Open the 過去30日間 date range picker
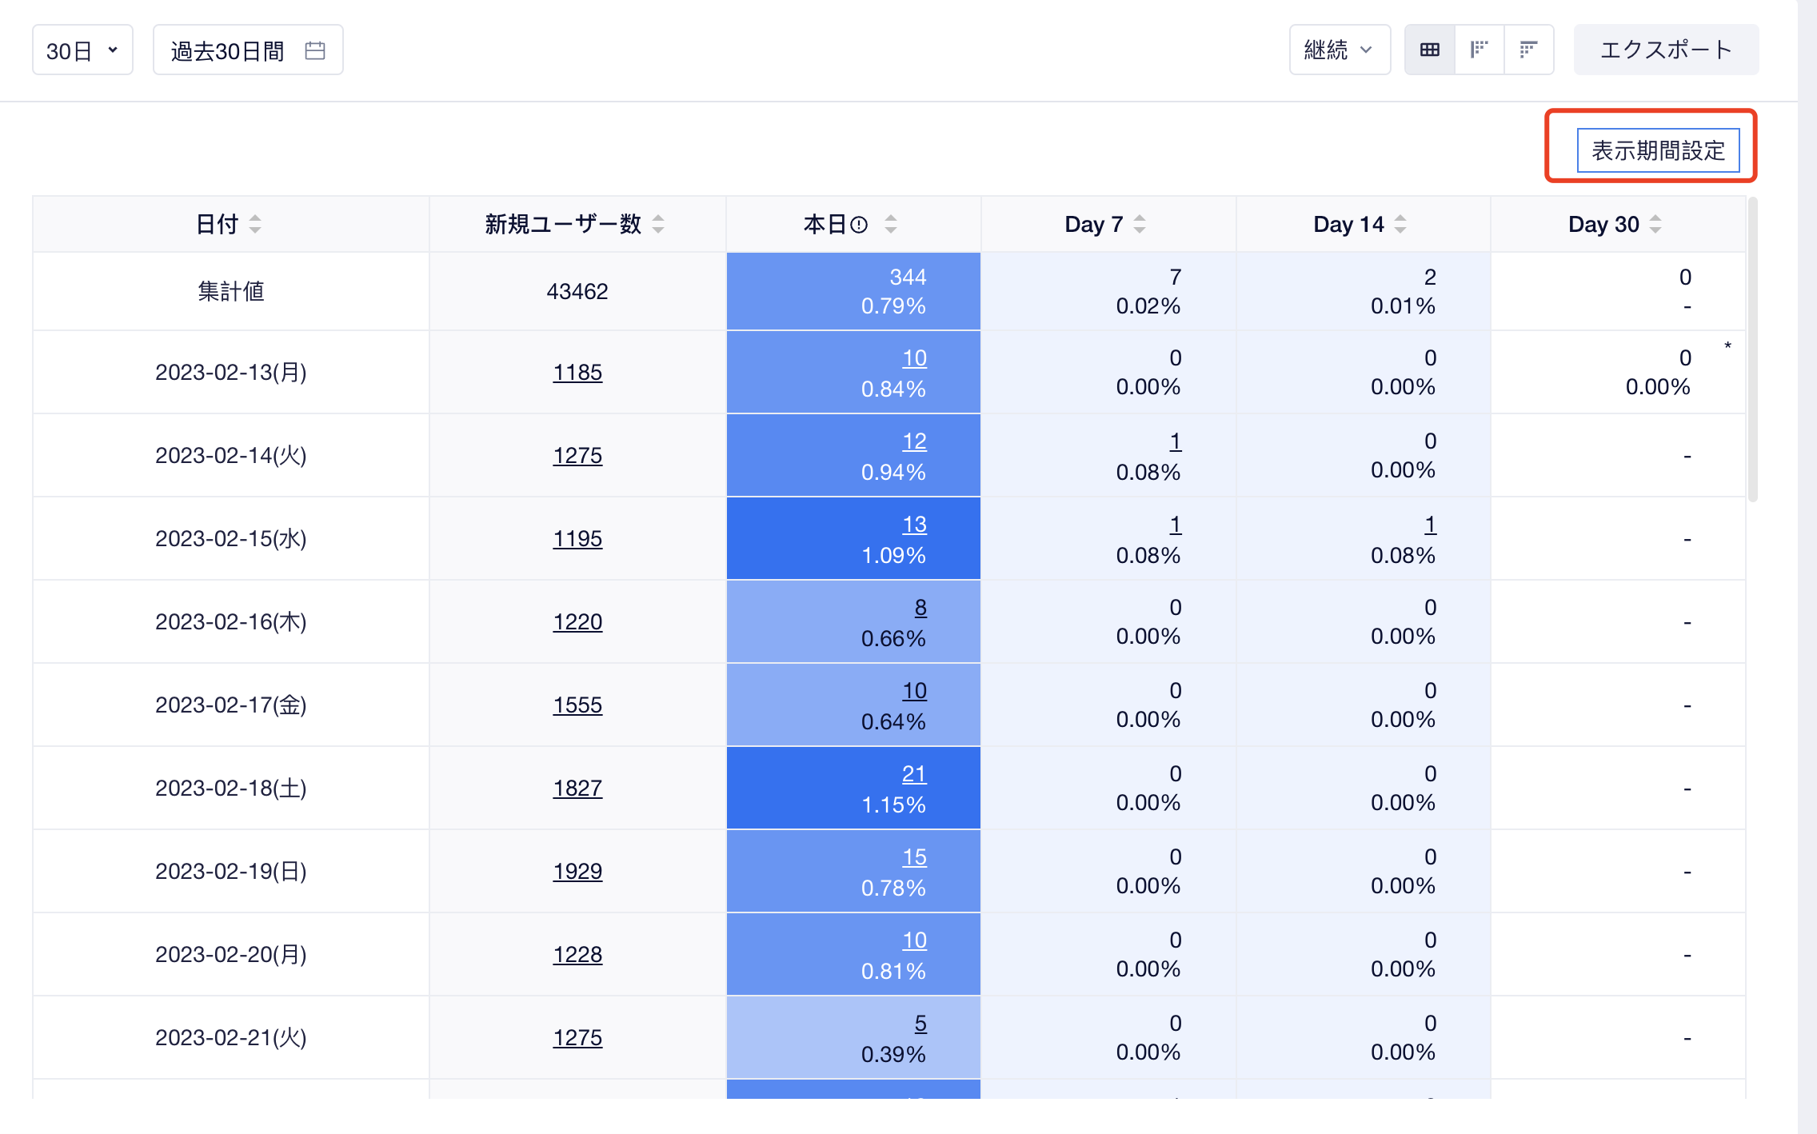Screen dimensions: 1817x1134 [248, 50]
